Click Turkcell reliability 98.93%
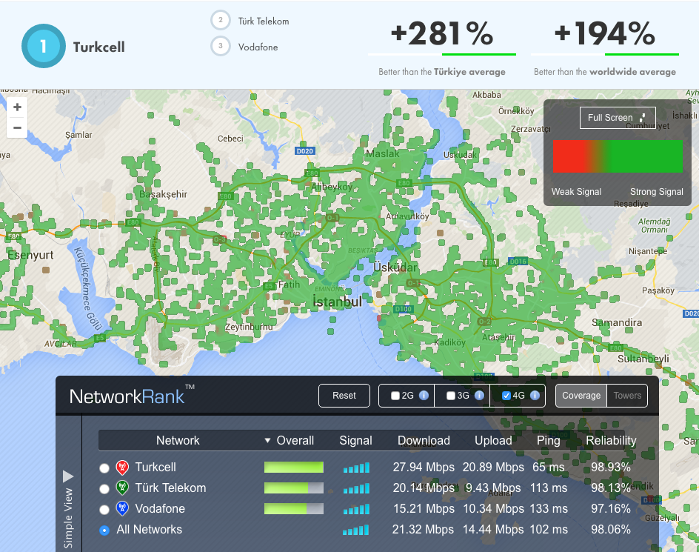Screen dimensions: 699x552 (x=611, y=468)
